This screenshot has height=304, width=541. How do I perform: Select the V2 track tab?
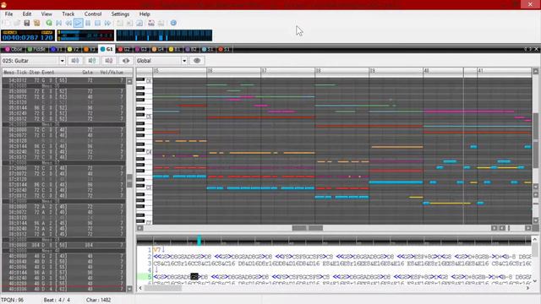click(x=73, y=49)
